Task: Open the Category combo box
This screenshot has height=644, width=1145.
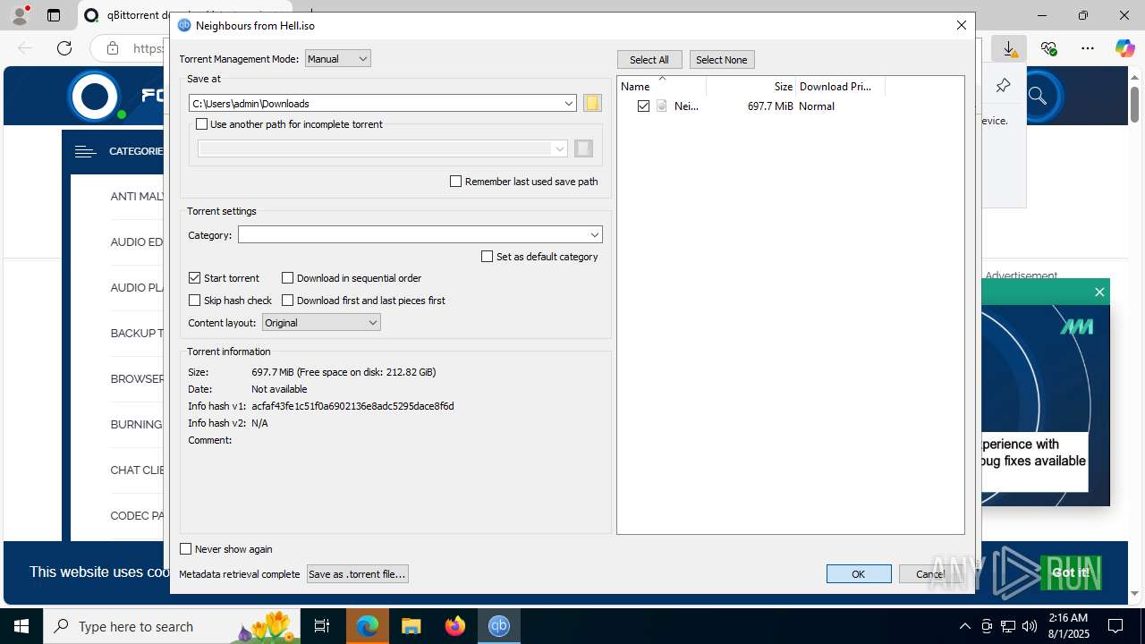Action: pyautogui.click(x=420, y=234)
